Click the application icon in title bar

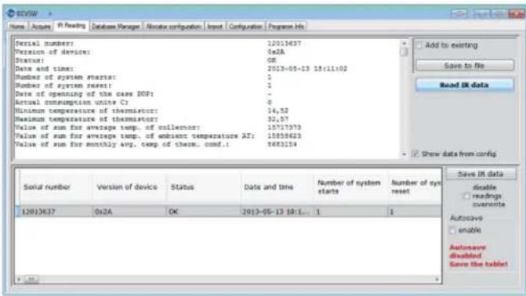pos(11,13)
